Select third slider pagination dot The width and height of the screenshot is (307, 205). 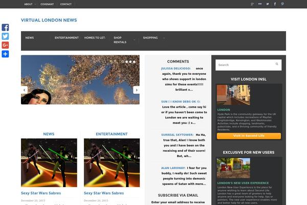point(130,62)
